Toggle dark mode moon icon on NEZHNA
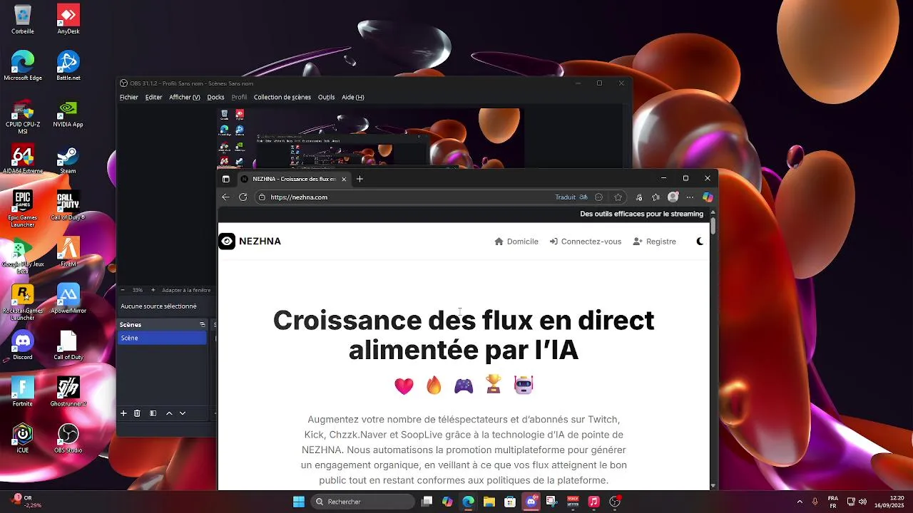This screenshot has width=913, height=513. click(x=700, y=242)
